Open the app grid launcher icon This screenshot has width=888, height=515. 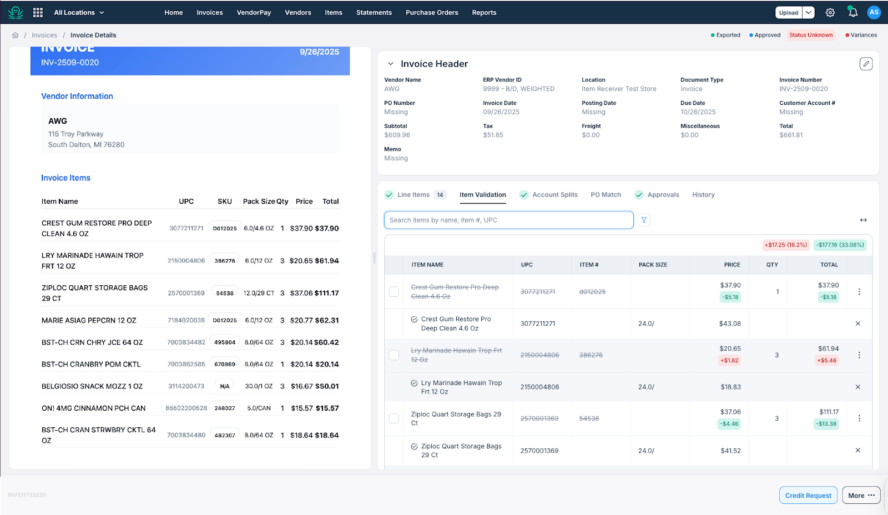38,12
